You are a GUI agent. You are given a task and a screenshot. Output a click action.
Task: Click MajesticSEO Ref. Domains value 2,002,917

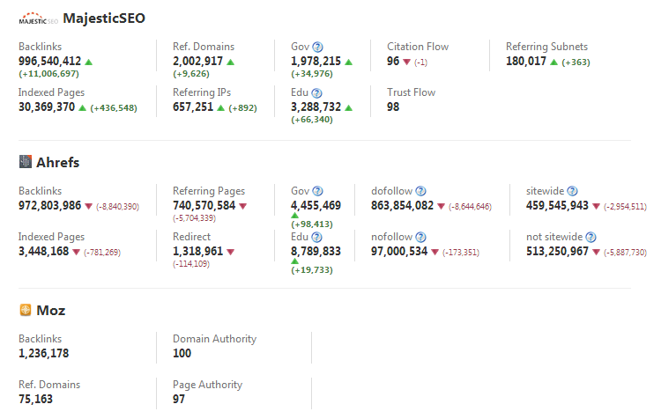[x=197, y=62]
